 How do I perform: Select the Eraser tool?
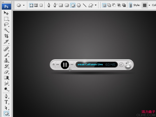coord(6,72)
